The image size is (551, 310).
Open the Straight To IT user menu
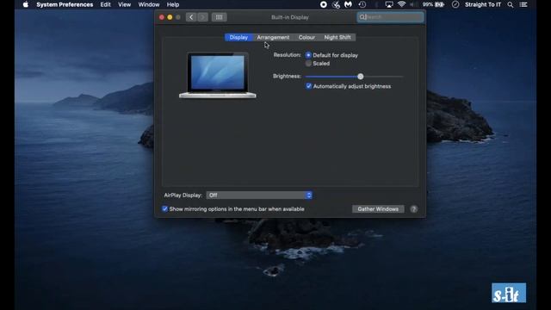[483, 4]
